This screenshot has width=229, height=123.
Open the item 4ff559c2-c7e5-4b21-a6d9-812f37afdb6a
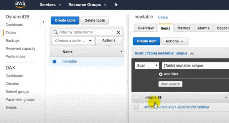(176, 107)
